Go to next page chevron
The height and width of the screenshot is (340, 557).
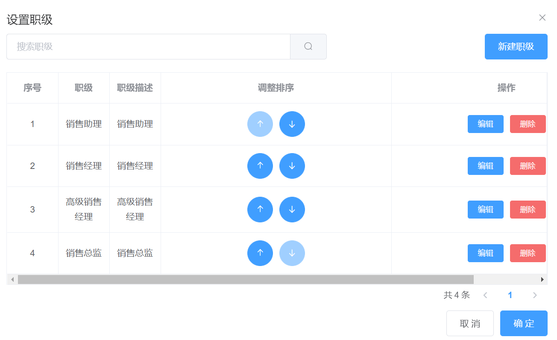pyautogui.click(x=534, y=295)
